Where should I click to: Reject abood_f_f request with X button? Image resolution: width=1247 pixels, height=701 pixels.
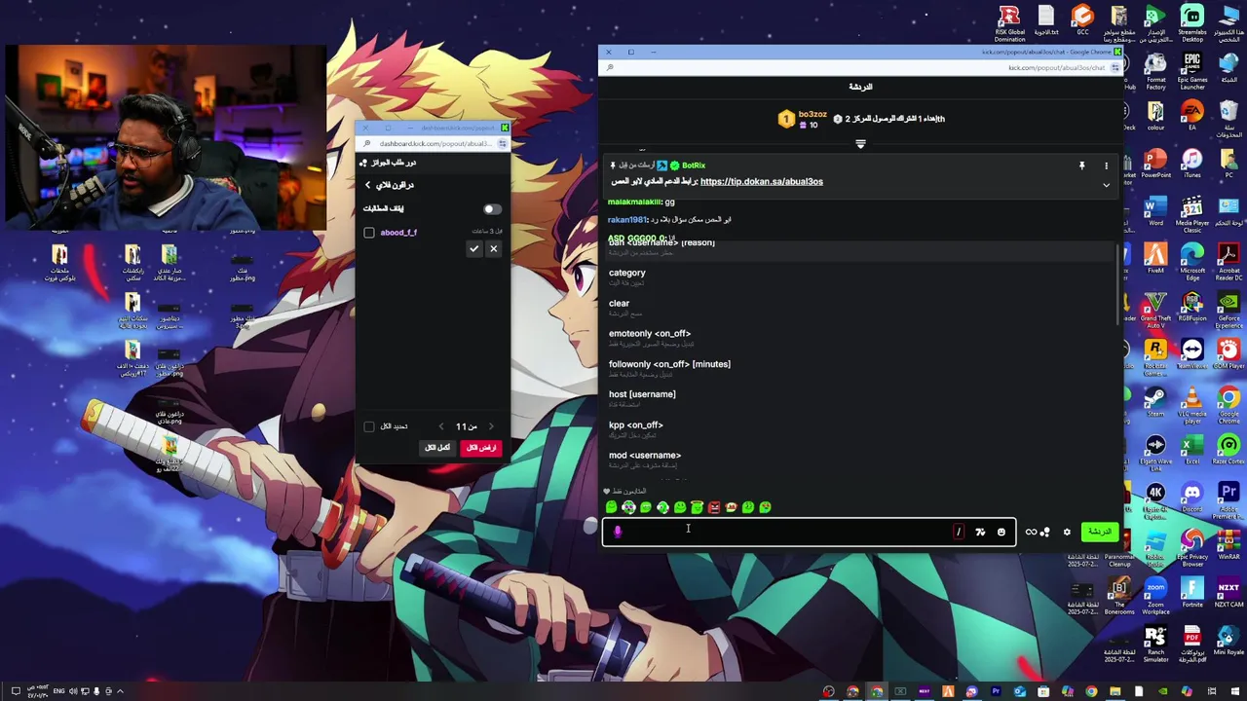click(493, 249)
